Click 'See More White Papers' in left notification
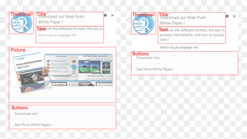Viewport: 247px width, 139px height. (x=33, y=125)
